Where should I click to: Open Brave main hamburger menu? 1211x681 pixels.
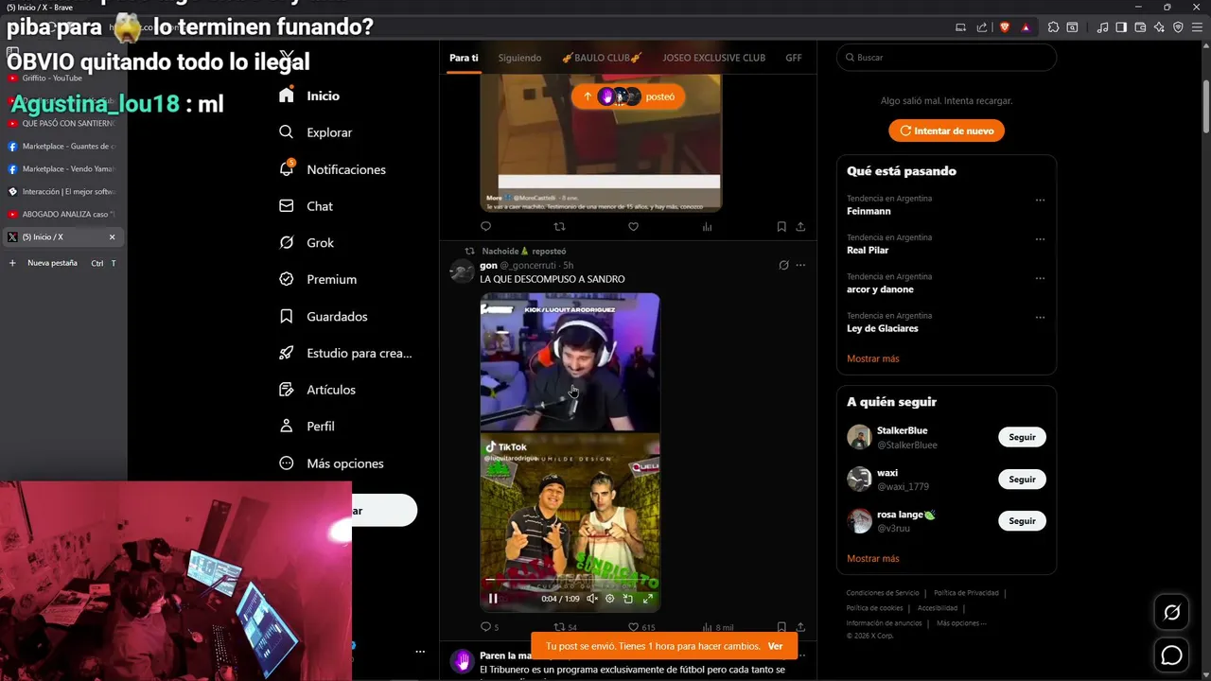point(1198,27)
